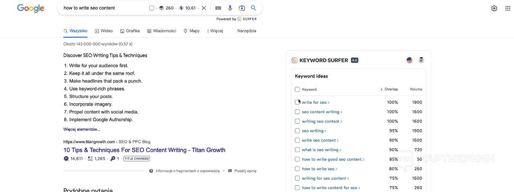Click the US flag in Keyword Surfer panel

409,60
